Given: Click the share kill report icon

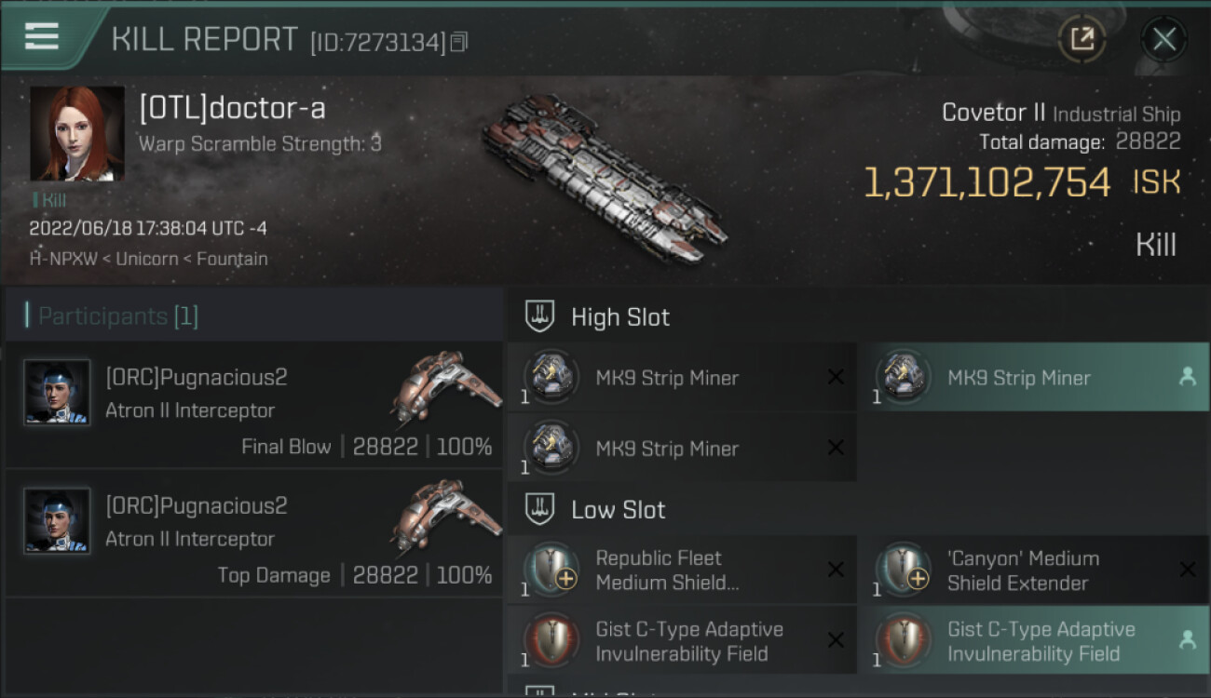Looking at the screenshot, I should (1082, 39).
